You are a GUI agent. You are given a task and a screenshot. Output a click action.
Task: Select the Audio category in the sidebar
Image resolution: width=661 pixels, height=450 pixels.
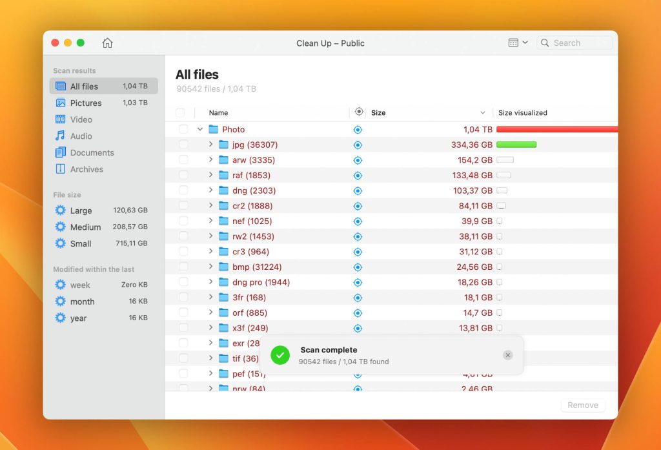(x=81, y=136)
